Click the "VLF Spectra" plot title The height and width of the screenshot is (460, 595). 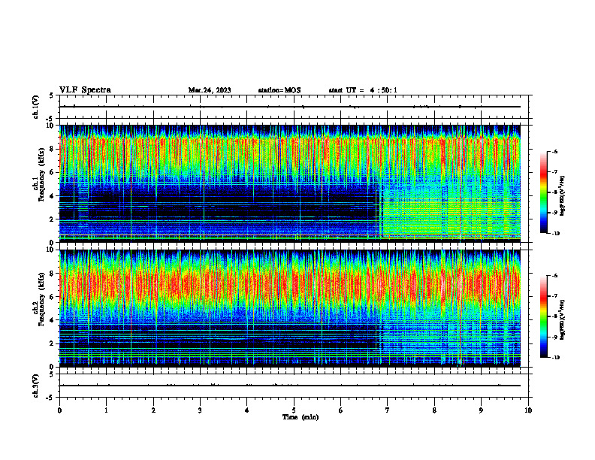click(x=85, y=90)
